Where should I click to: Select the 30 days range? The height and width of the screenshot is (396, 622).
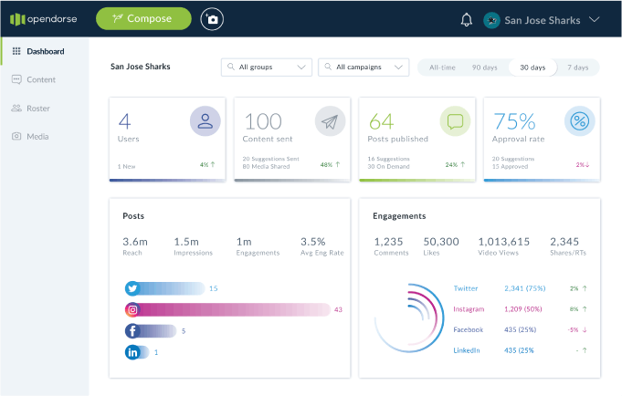pos(532,68)
